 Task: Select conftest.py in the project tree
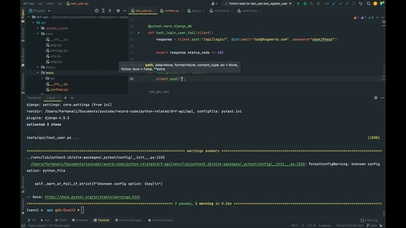click(57, 89)
